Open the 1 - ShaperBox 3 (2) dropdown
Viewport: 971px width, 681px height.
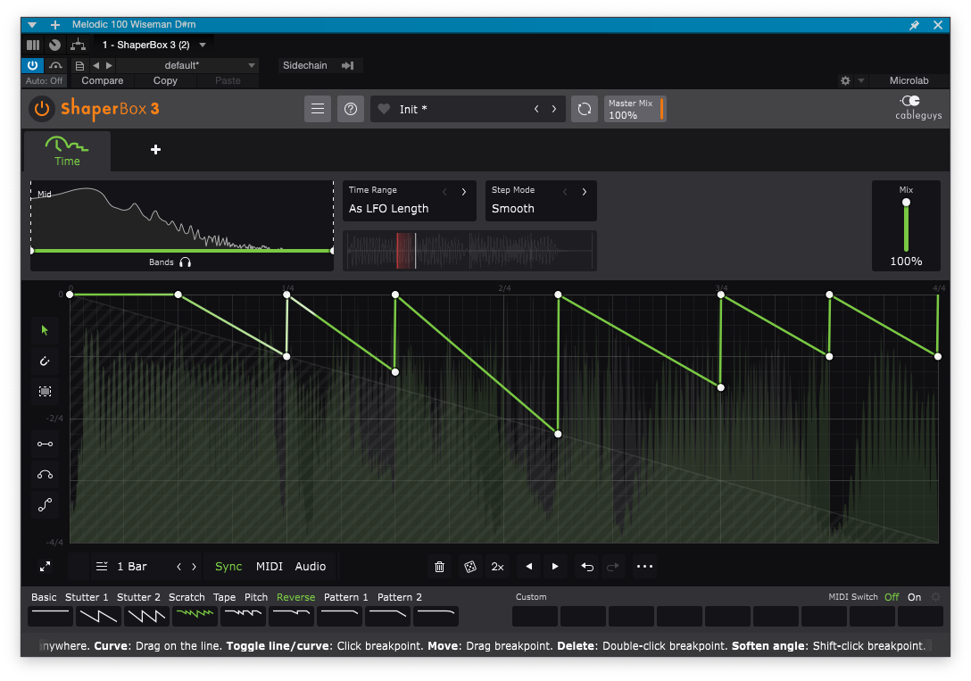pos(154,46)
